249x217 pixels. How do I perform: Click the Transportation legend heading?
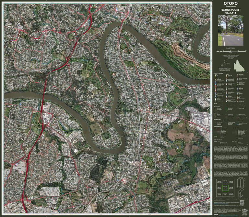point(218,127)
